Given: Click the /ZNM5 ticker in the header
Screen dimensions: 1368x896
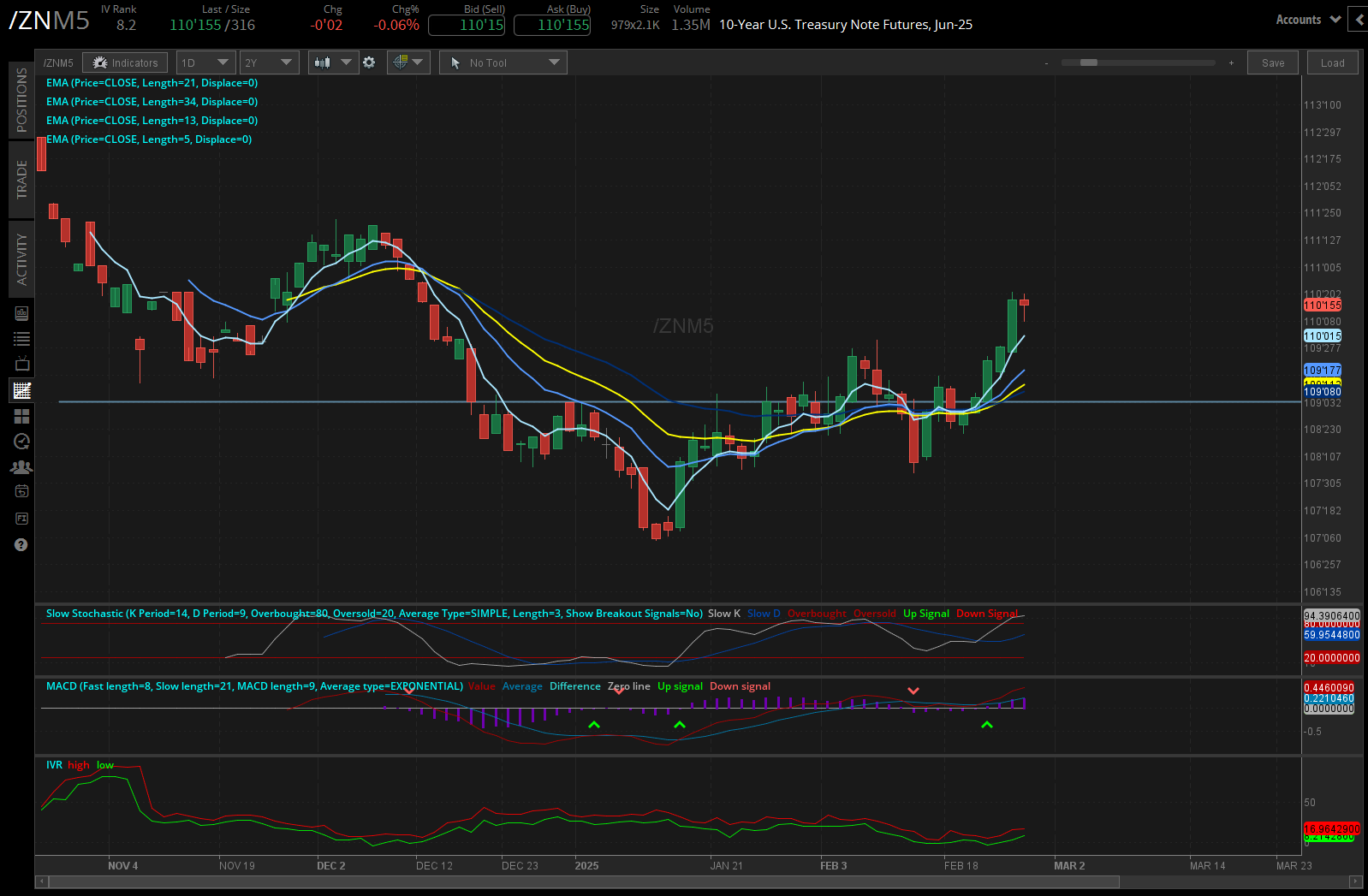Looking at the screenshot, I should tap(49, 21).
